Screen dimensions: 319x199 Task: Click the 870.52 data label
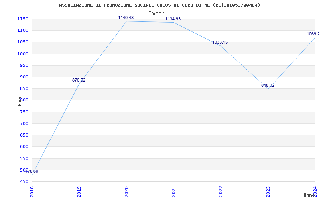(x=79, y=80)
